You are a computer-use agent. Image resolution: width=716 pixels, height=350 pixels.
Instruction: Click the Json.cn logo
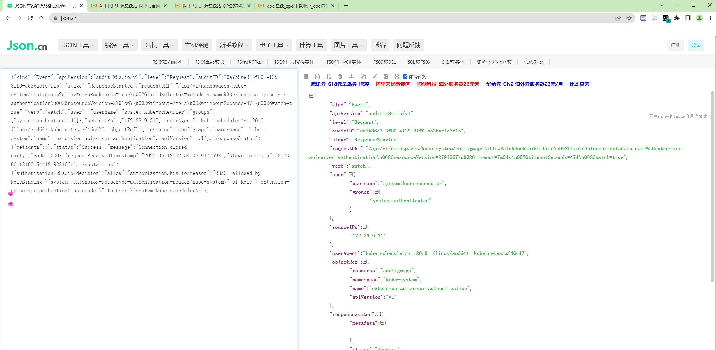point(27,45)
